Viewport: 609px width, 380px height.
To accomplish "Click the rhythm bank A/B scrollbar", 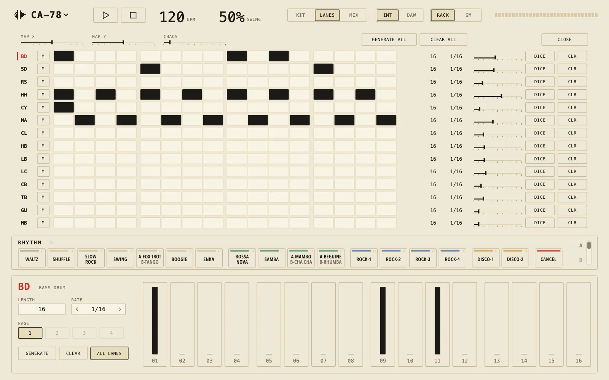I will click(589, 253).
